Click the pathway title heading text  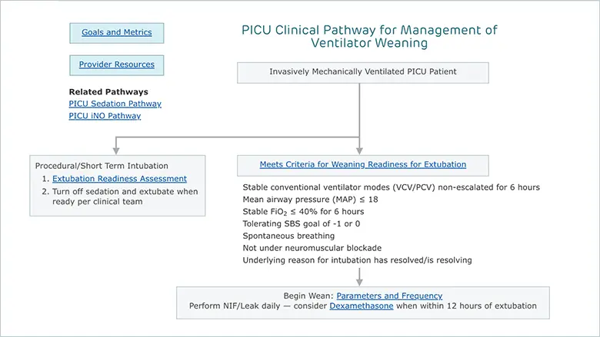(x=369, y=36)
